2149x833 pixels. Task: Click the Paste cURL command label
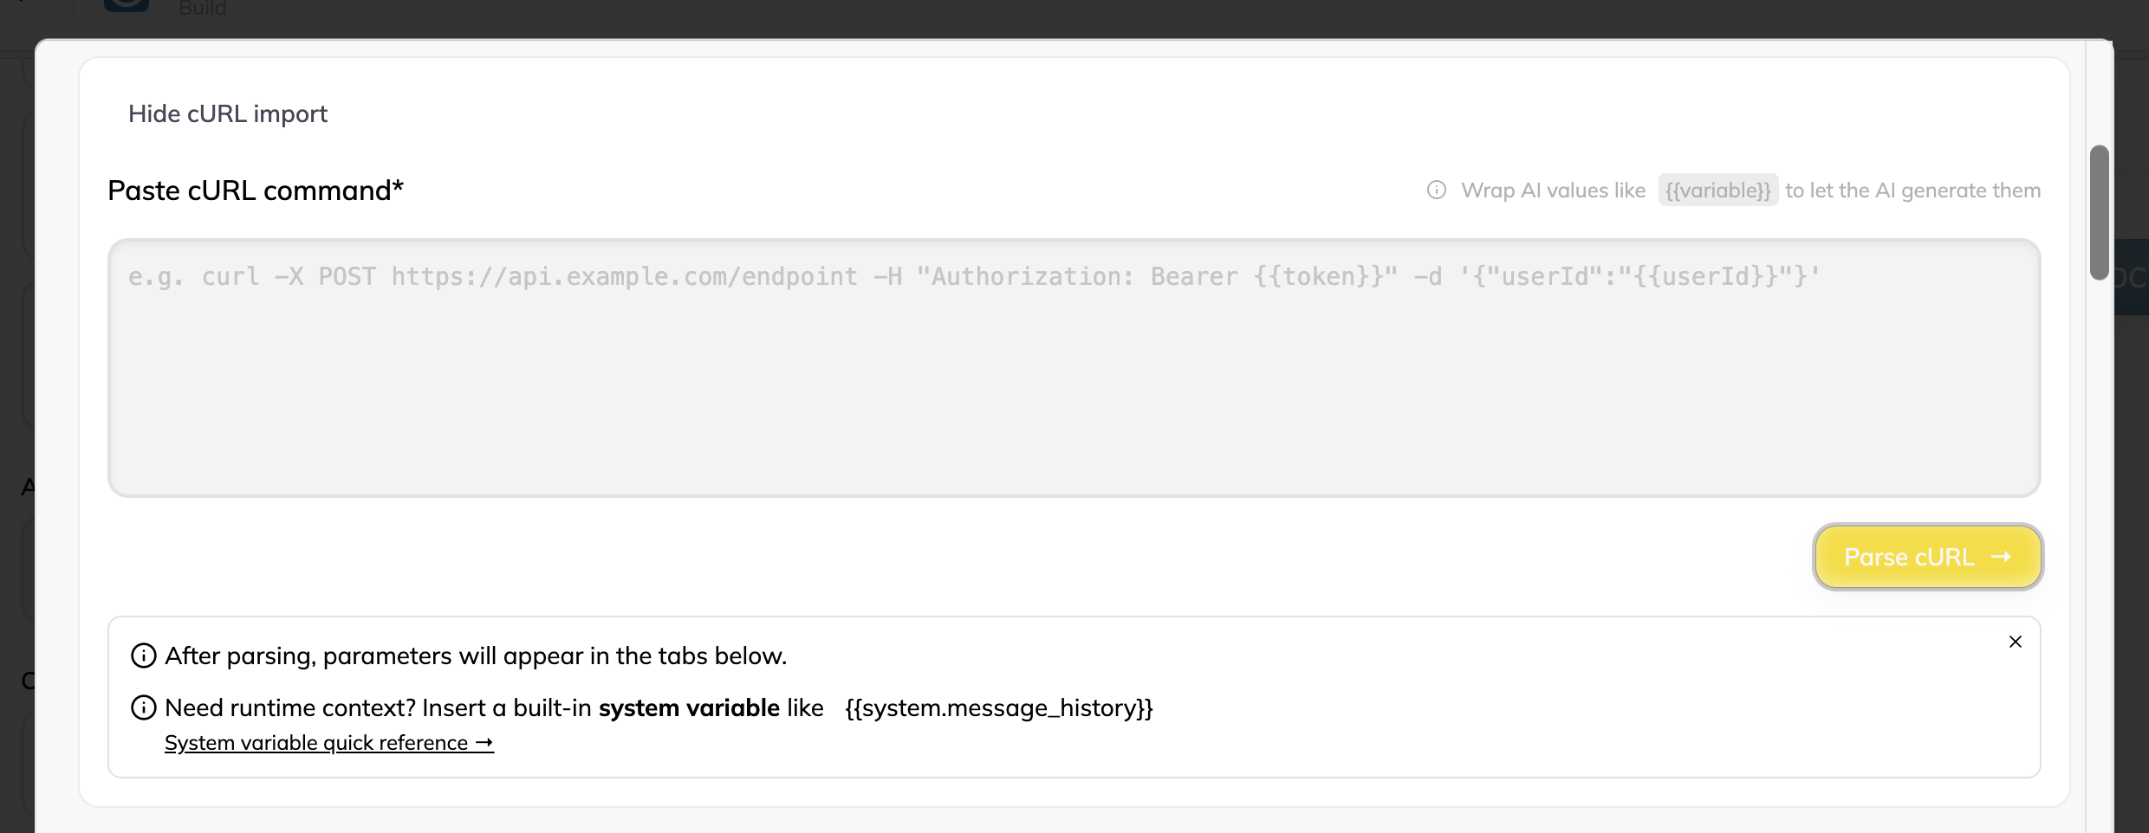click(255, 190)
